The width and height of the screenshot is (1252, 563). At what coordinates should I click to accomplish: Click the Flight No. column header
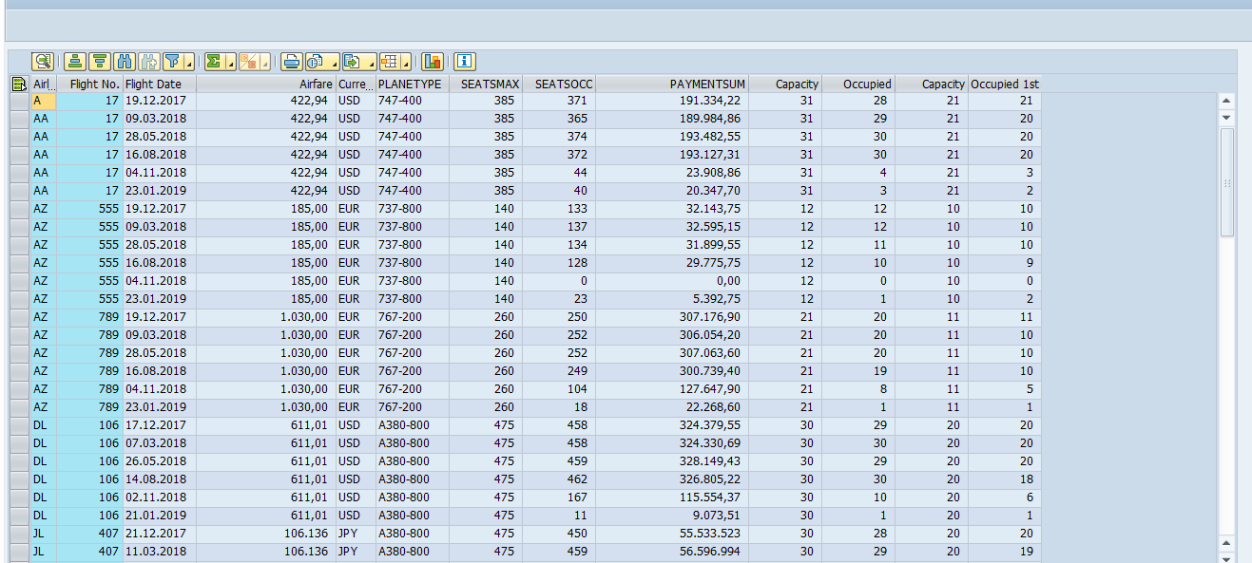[90, 84]
